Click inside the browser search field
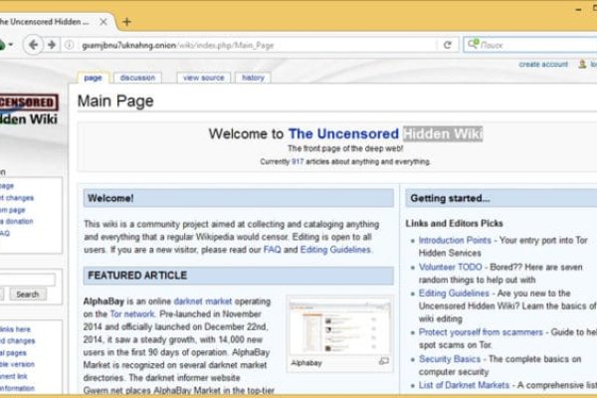 (x=532, y=45)
